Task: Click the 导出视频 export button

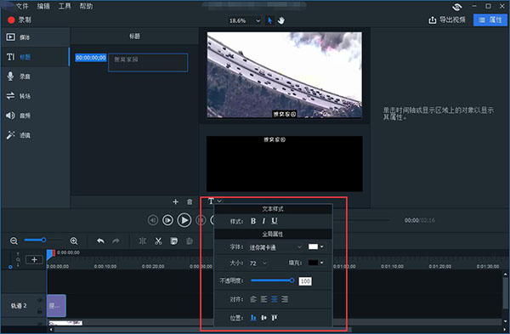Action: pos(447,20)
